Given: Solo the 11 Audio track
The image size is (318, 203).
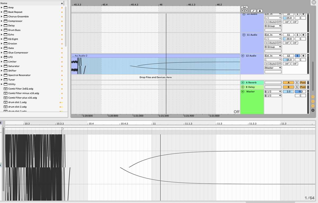Looking at the screenshot, I should 297,35.
